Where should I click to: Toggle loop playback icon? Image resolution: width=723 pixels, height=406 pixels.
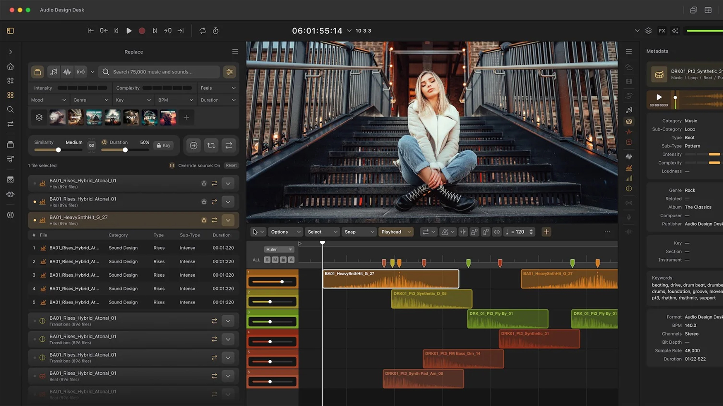tap(203, 31)
